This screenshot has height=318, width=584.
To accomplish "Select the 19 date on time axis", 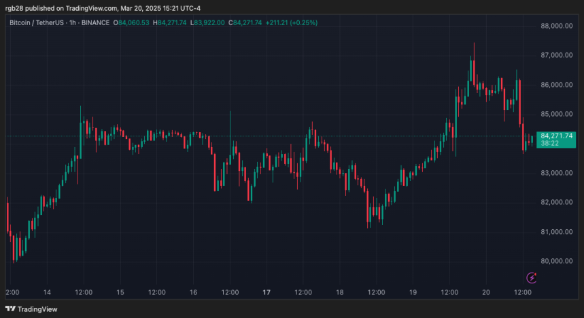I will [x=413, y=292].
